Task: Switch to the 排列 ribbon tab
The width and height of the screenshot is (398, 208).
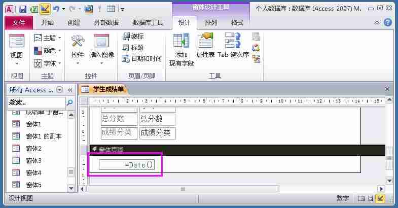Action: (x=211, y=23)
